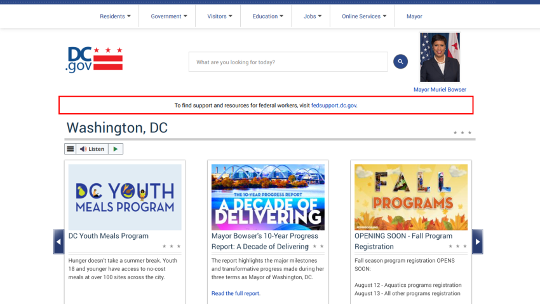Click 'Fall season program registration OPENS SOON' text
This screenshot has width=540, height=304.
point(405,265)
